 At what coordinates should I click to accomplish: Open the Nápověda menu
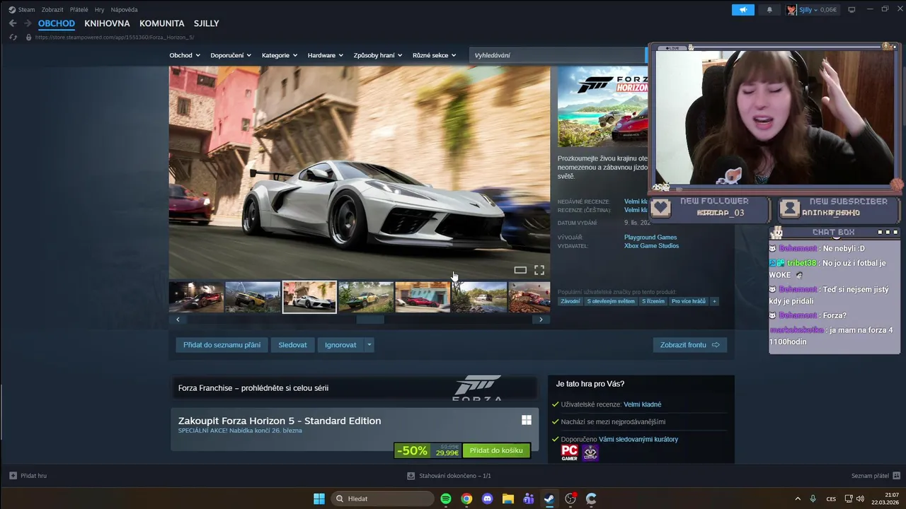[x=124, y=10]
